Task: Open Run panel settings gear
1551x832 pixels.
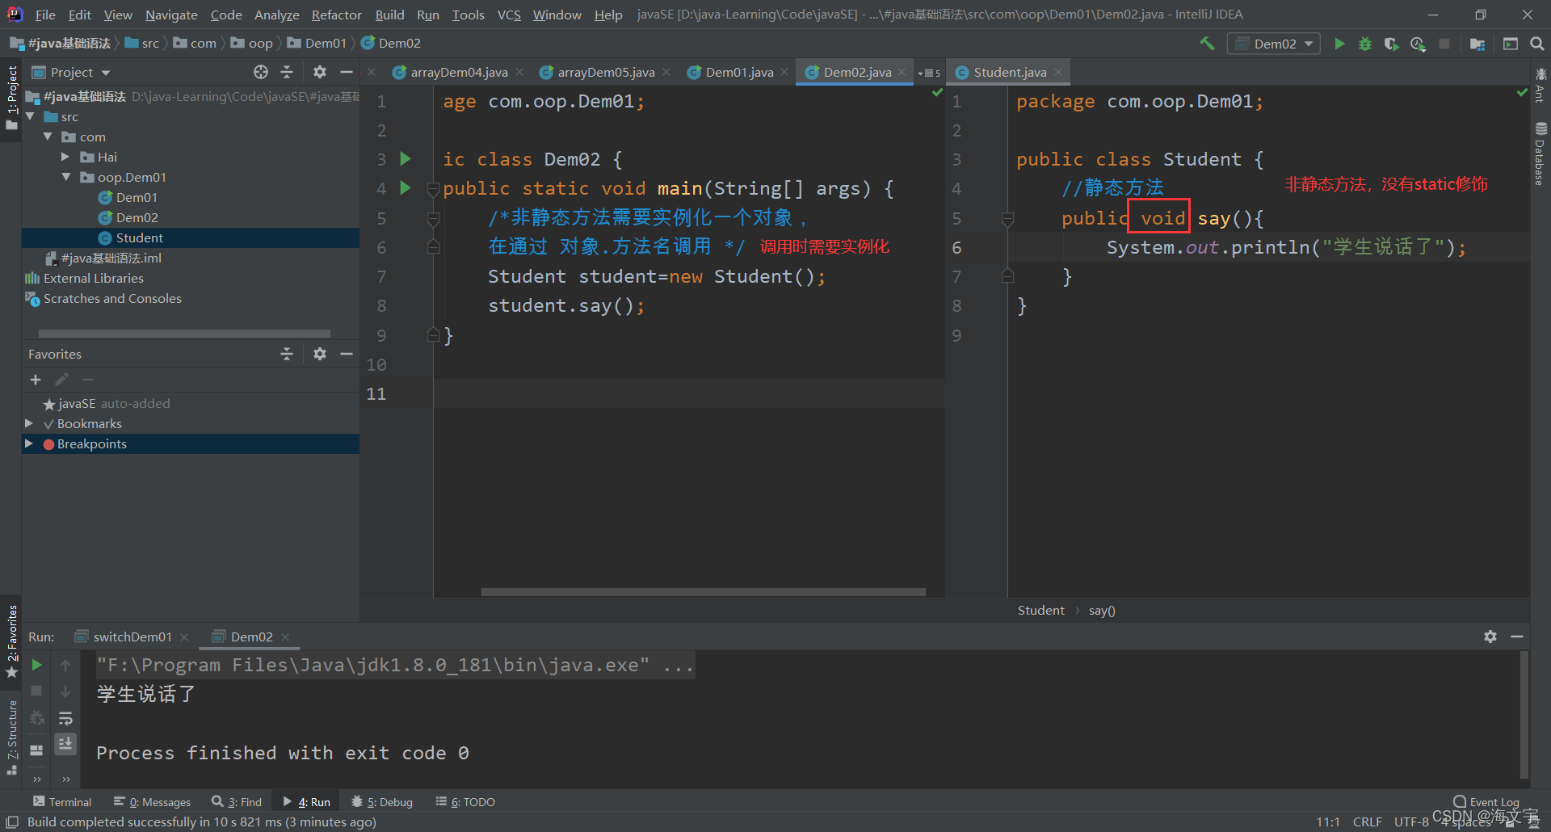Action: (x=1490, y=637)
